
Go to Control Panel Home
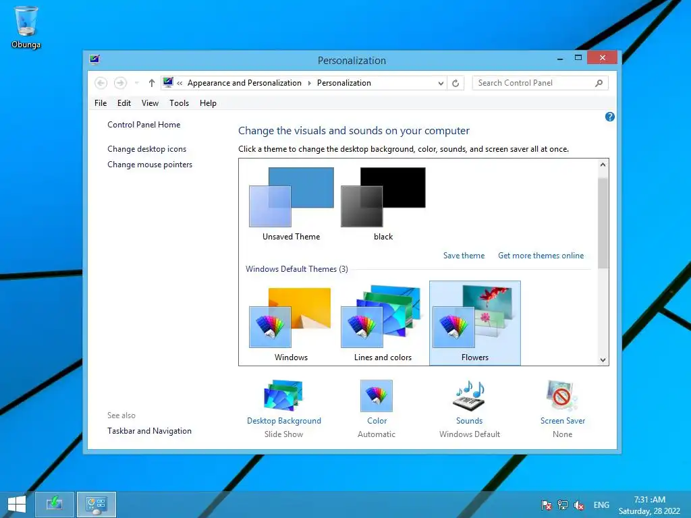coord(144,125)
